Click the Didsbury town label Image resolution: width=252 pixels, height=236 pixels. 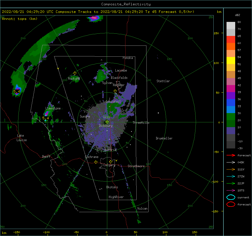click(x=106, y=126)
